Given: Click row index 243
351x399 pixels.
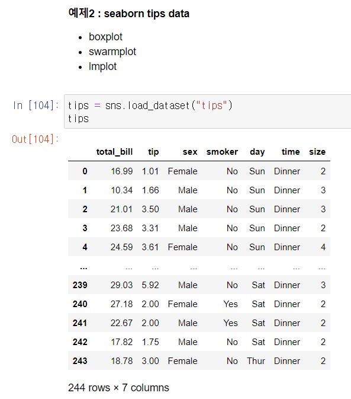Looking at the screenshot, I should pos(80,361).
